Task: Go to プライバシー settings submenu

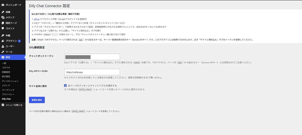Action: click(x=8, y=95)
